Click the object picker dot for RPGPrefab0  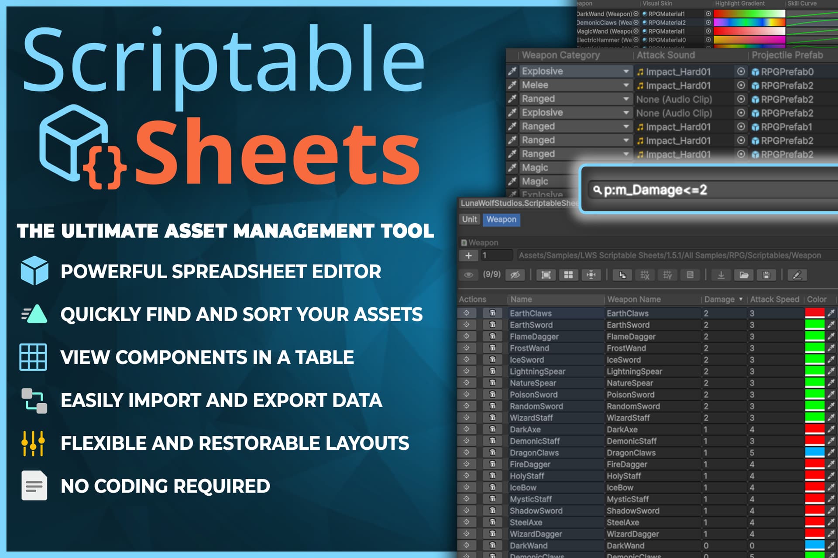[741, 72]
